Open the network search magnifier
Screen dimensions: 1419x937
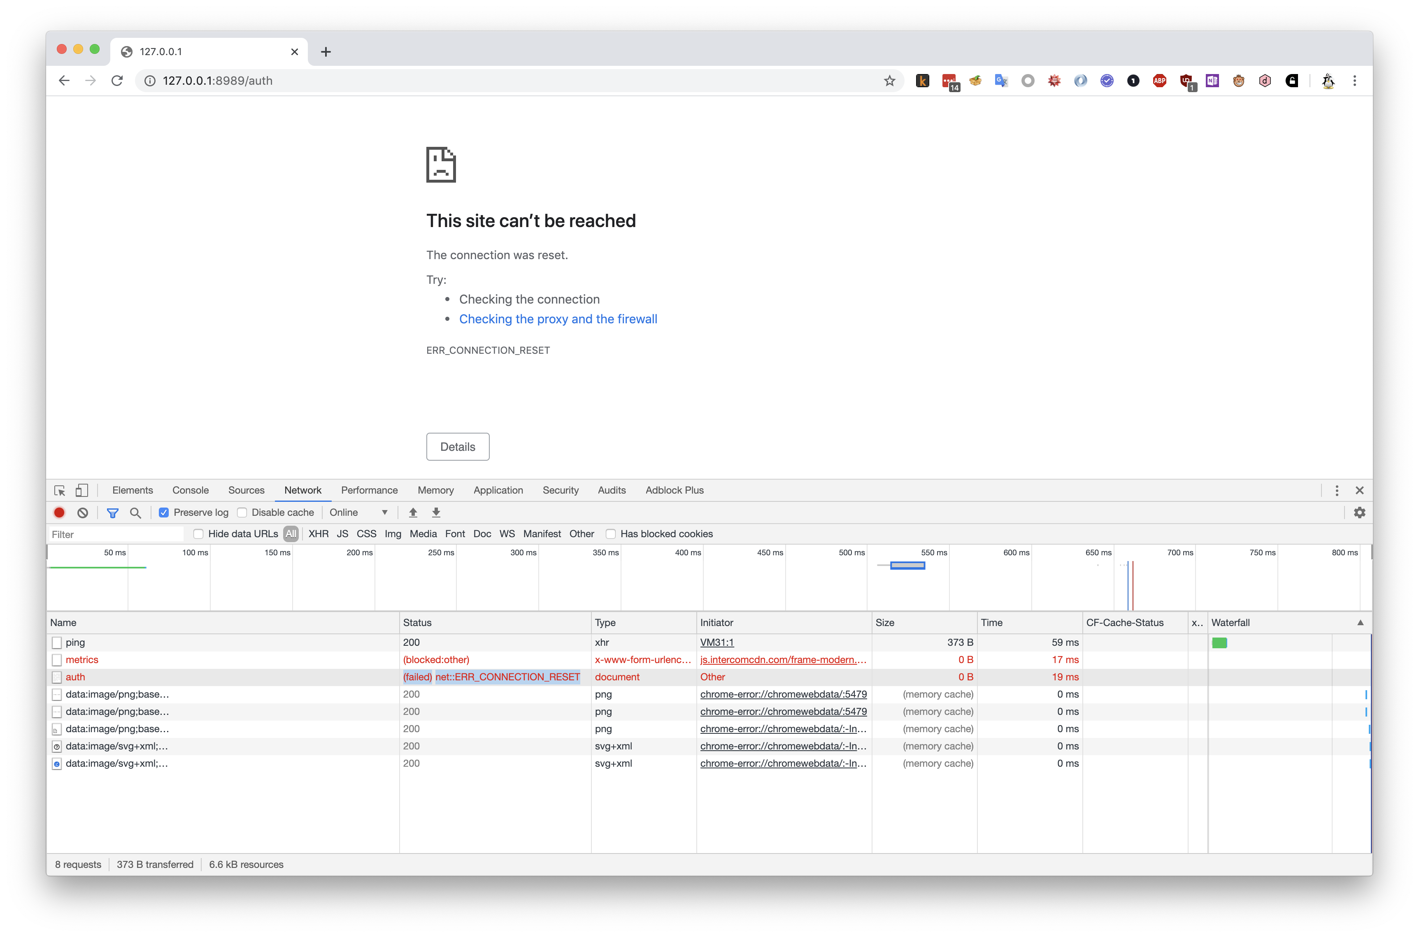tap(136, 512)
